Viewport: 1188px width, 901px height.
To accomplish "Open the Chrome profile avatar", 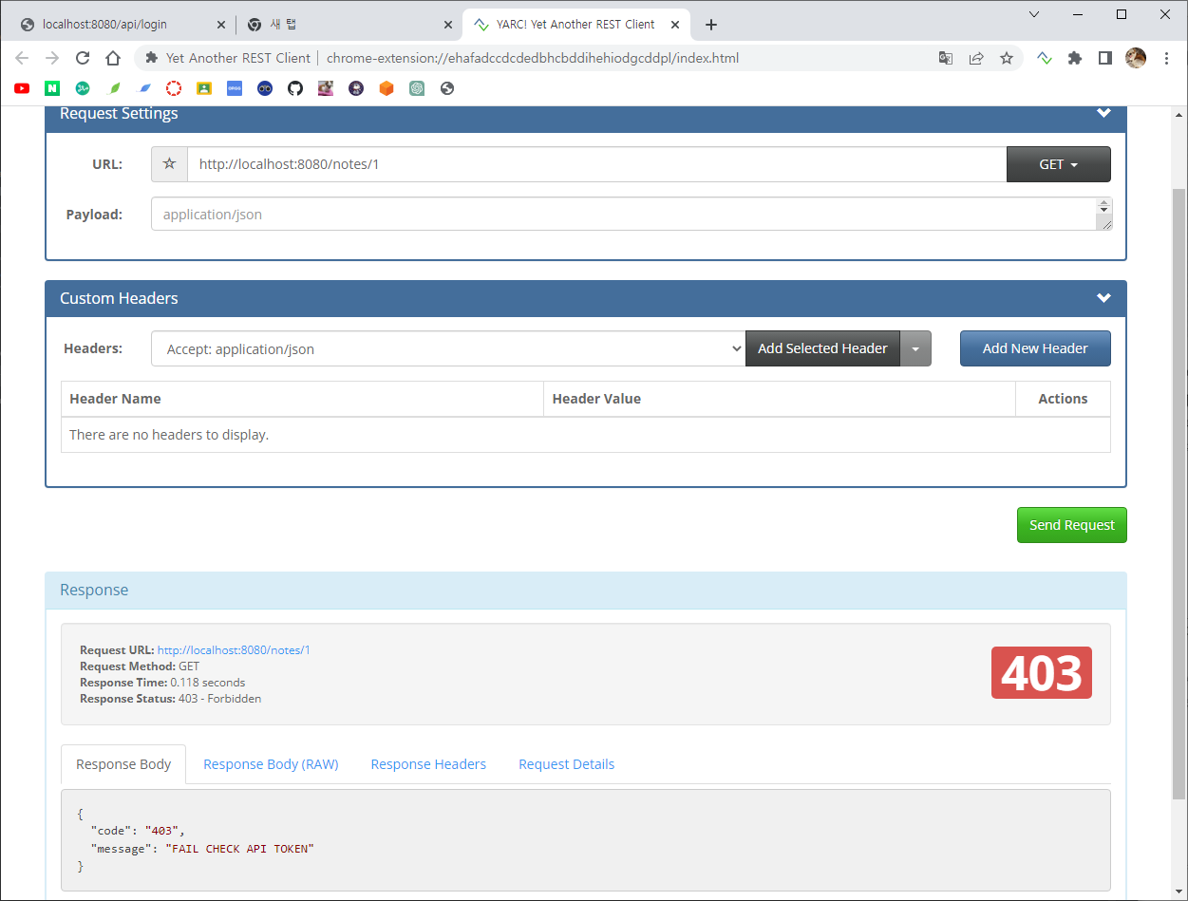I will click(x=1136, y=58).
